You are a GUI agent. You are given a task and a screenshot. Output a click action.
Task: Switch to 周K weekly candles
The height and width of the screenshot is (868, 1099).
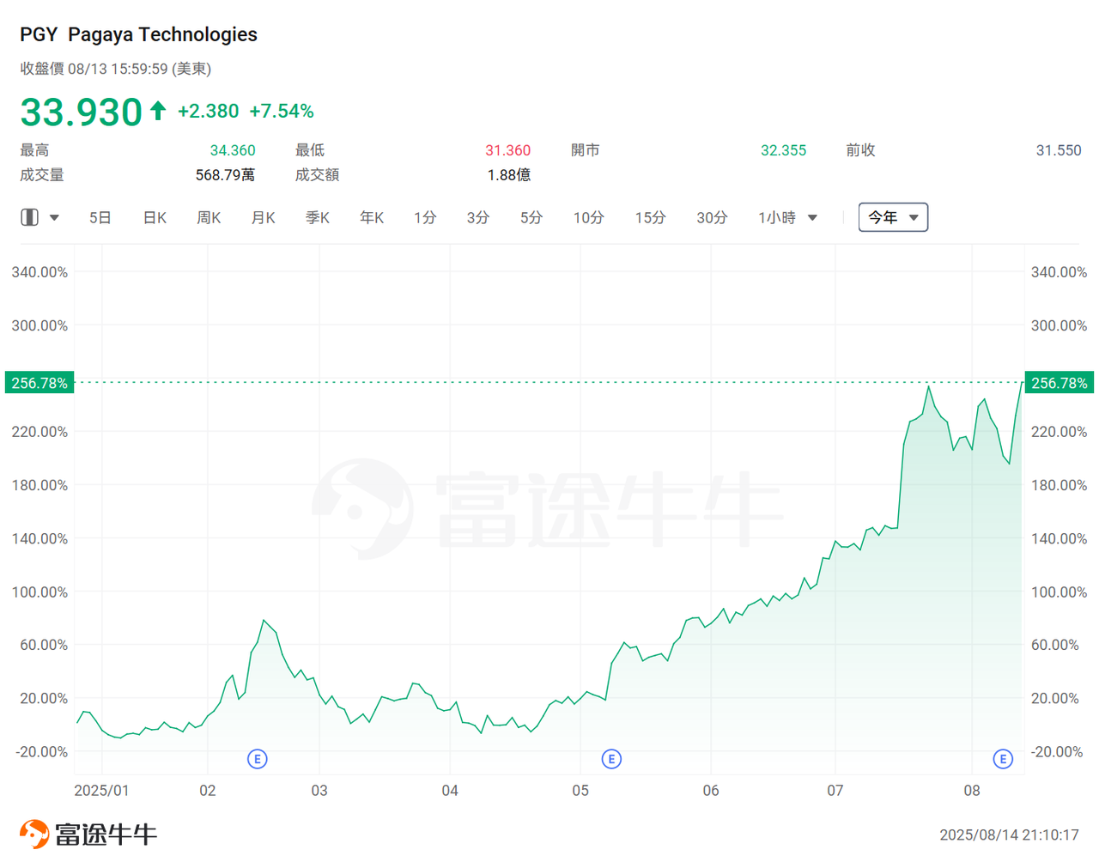tap(209, 217)
